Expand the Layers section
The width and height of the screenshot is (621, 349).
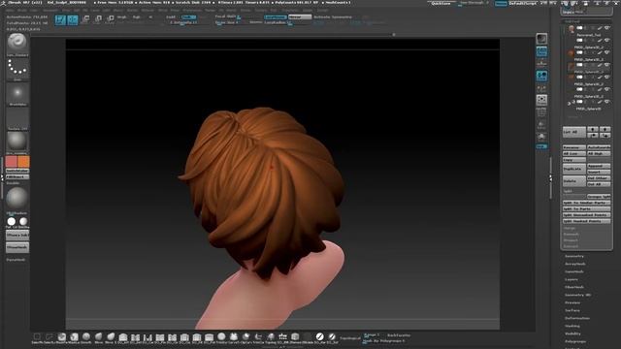click(572, 279)
